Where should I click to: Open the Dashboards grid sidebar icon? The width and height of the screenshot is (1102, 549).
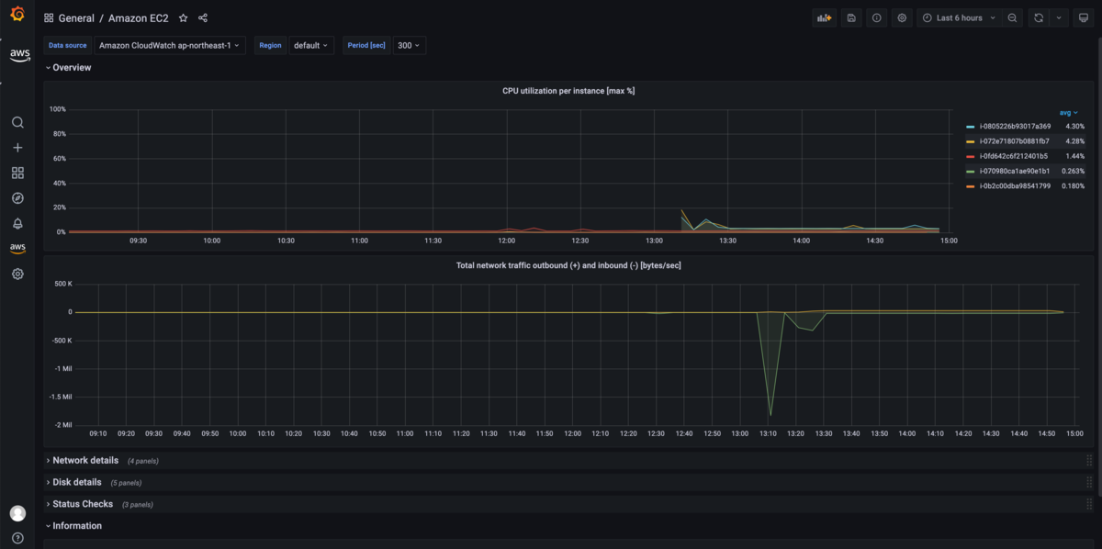click(x=17, y=173)
